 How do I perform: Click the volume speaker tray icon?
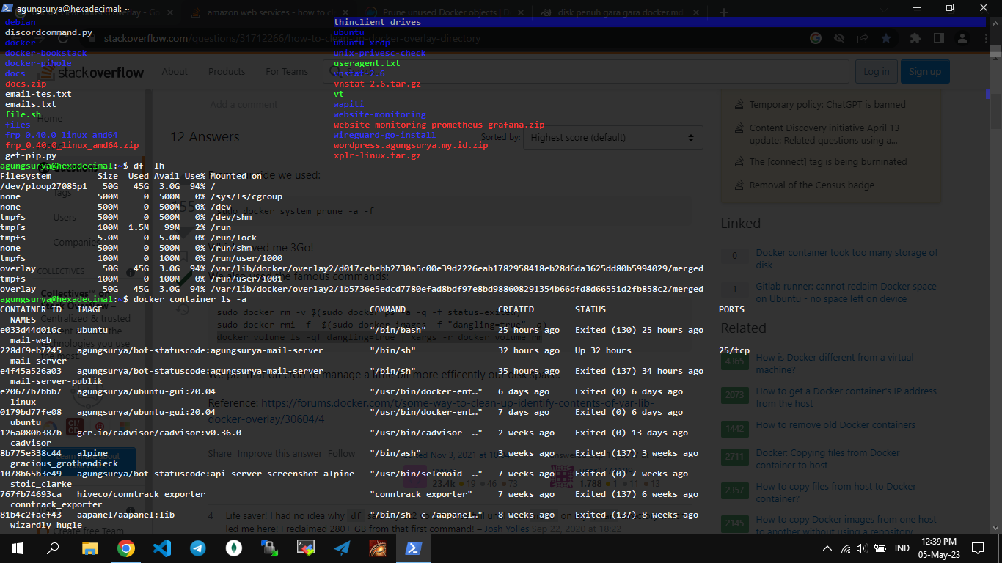tap(861, 548)
